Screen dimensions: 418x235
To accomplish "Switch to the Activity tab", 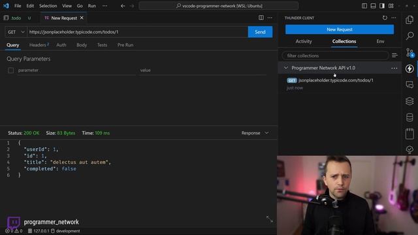I will click(x=304, y=41).
